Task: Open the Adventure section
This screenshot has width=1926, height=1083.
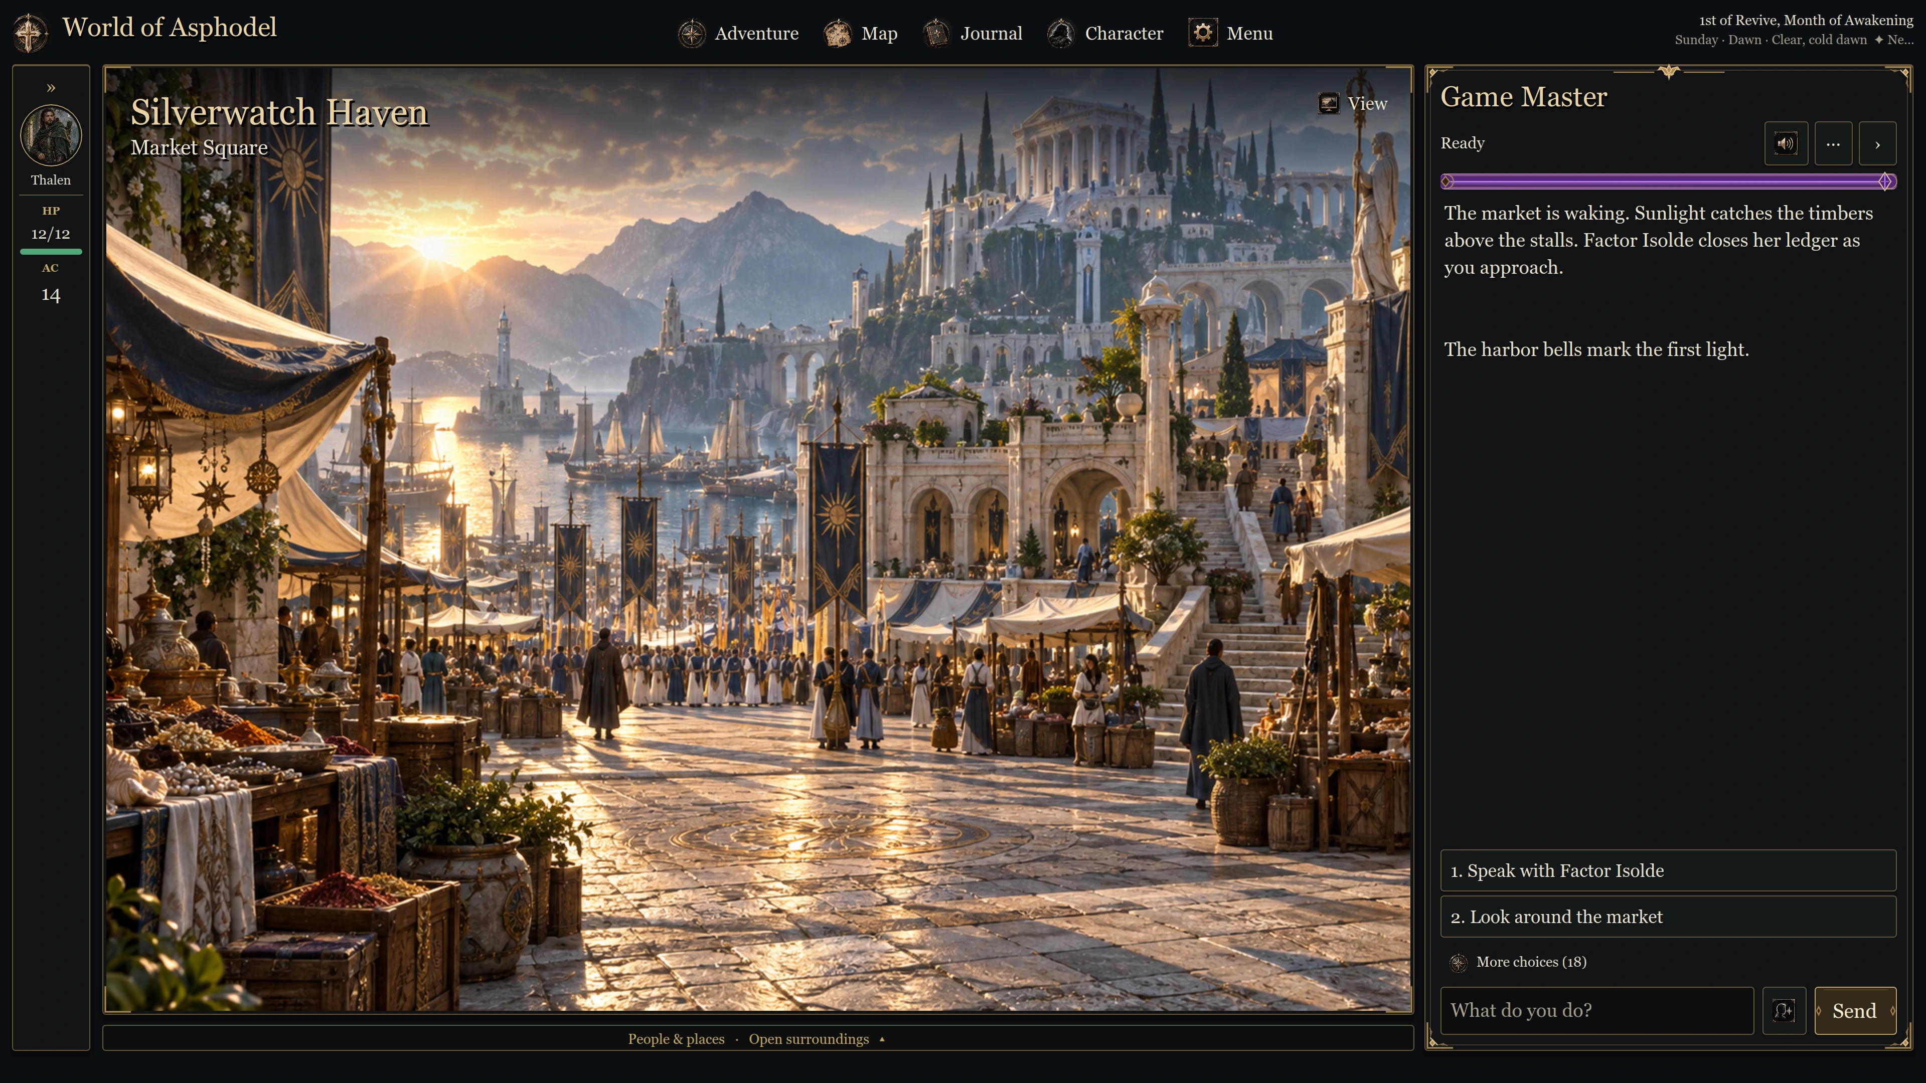Action: click(738, 34)
